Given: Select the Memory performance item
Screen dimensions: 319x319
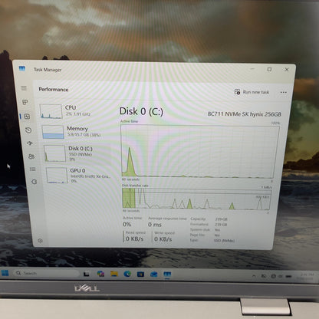Looking at the screenshot, I should (77, 132).
